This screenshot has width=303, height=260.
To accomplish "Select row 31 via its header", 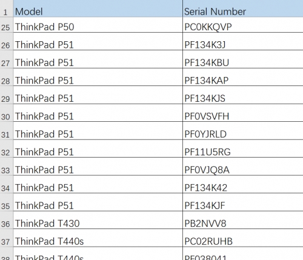I will 7,131.
